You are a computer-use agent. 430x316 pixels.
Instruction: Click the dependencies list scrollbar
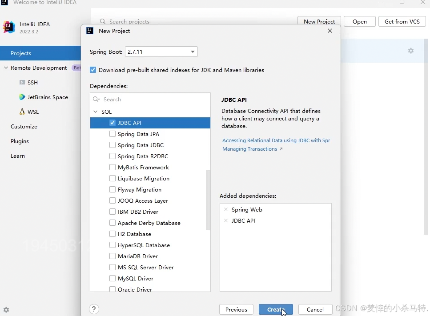[x=208, y=200]
